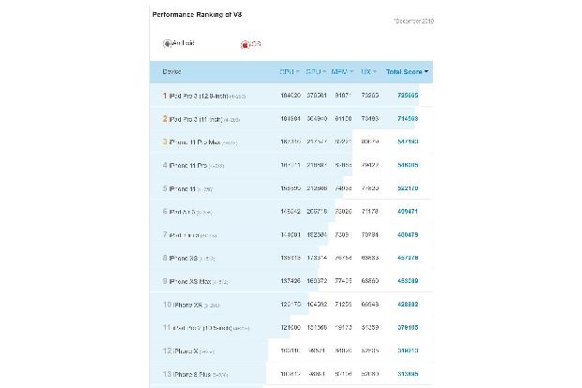Switch to the Android ranking tab

[x=178, y=43]
